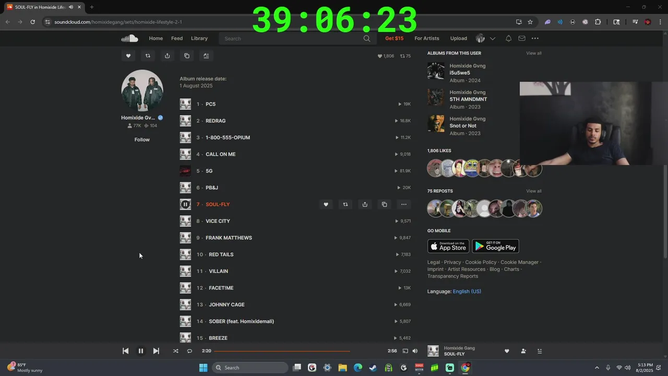Open the Windows Start menu
668x376 pixels.
pyautogui.click(x=203, y=368)
